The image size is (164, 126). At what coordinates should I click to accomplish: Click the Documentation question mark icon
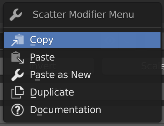click(x=18, y=110)
